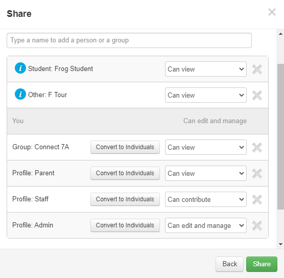Viewport: 284px width, 278px height.
Task: Remove Group: Connect 7A from sharing
Action: [x=257, y=148]
